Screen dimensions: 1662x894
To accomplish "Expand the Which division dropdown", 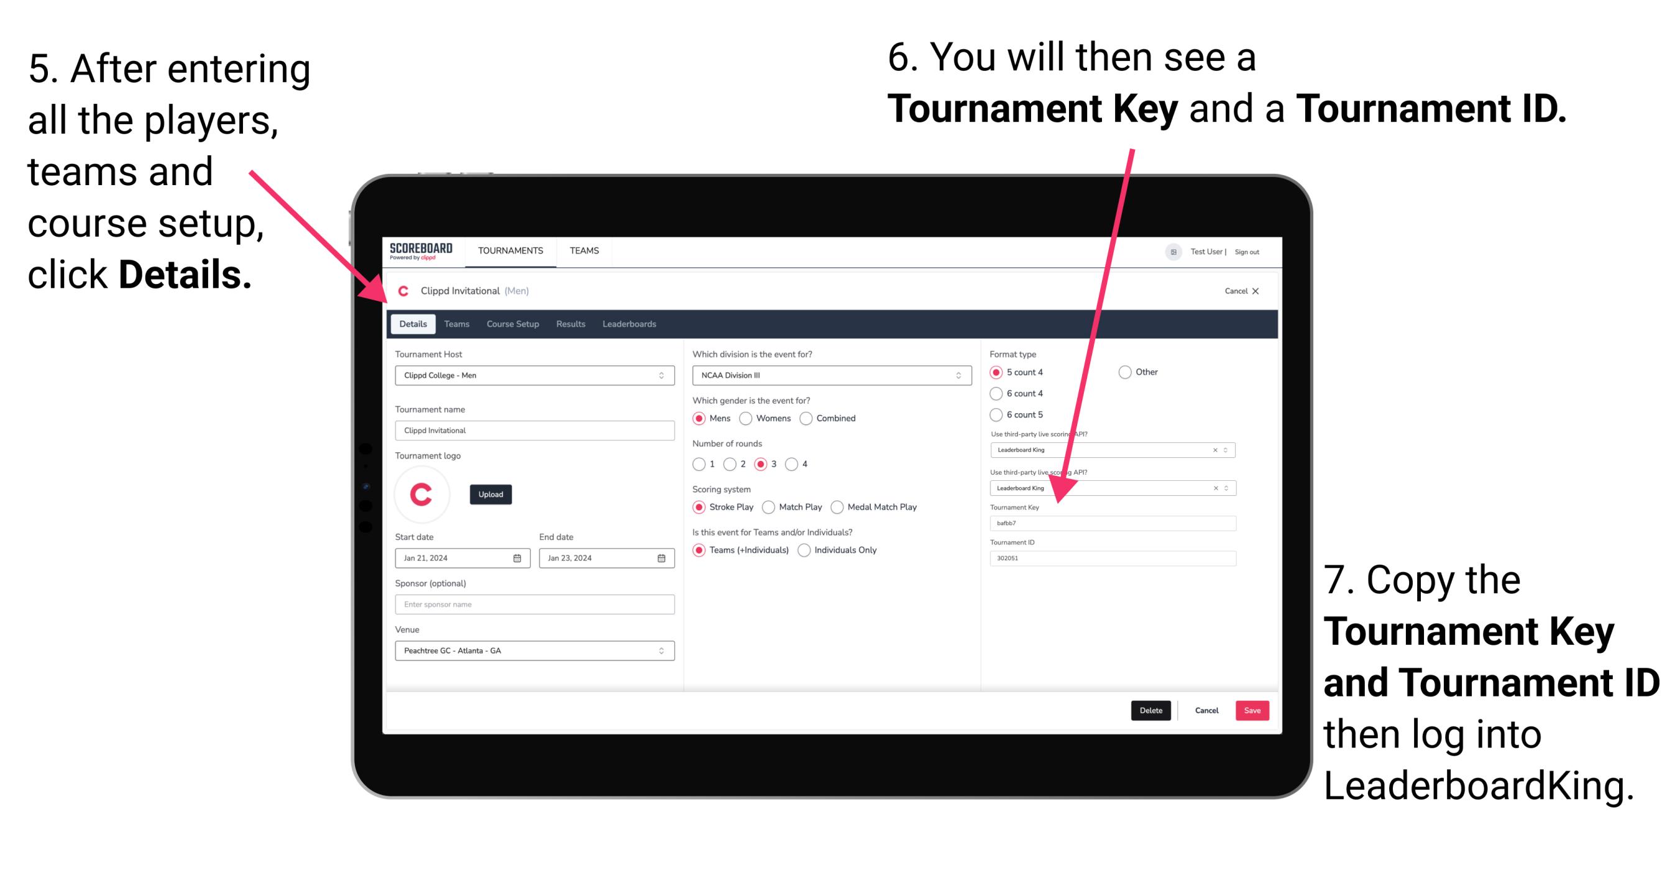I will click(x=966, y=375).
